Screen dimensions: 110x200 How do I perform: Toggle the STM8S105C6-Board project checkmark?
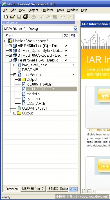coord(66,55)
